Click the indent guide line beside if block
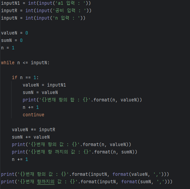 (x=12, y=100)
